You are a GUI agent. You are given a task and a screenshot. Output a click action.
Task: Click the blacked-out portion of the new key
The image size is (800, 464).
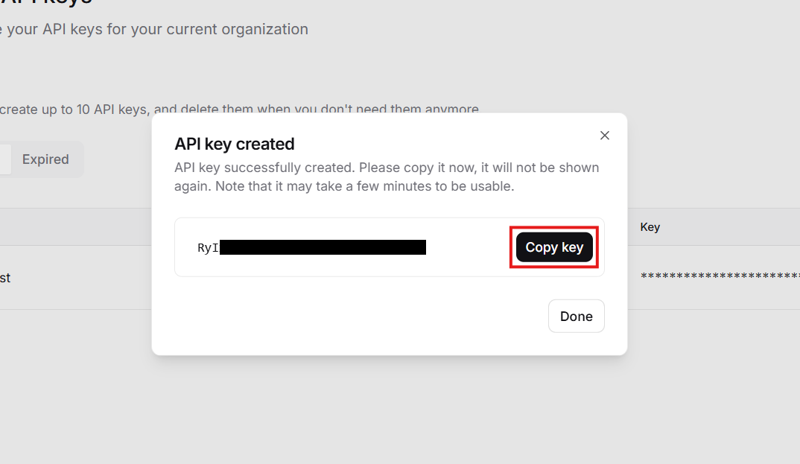coord(323,247)
